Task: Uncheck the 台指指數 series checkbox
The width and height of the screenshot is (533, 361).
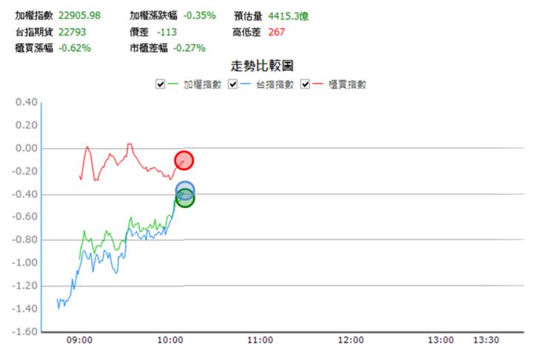Action: pyautogui.click(x=233, y=84)
